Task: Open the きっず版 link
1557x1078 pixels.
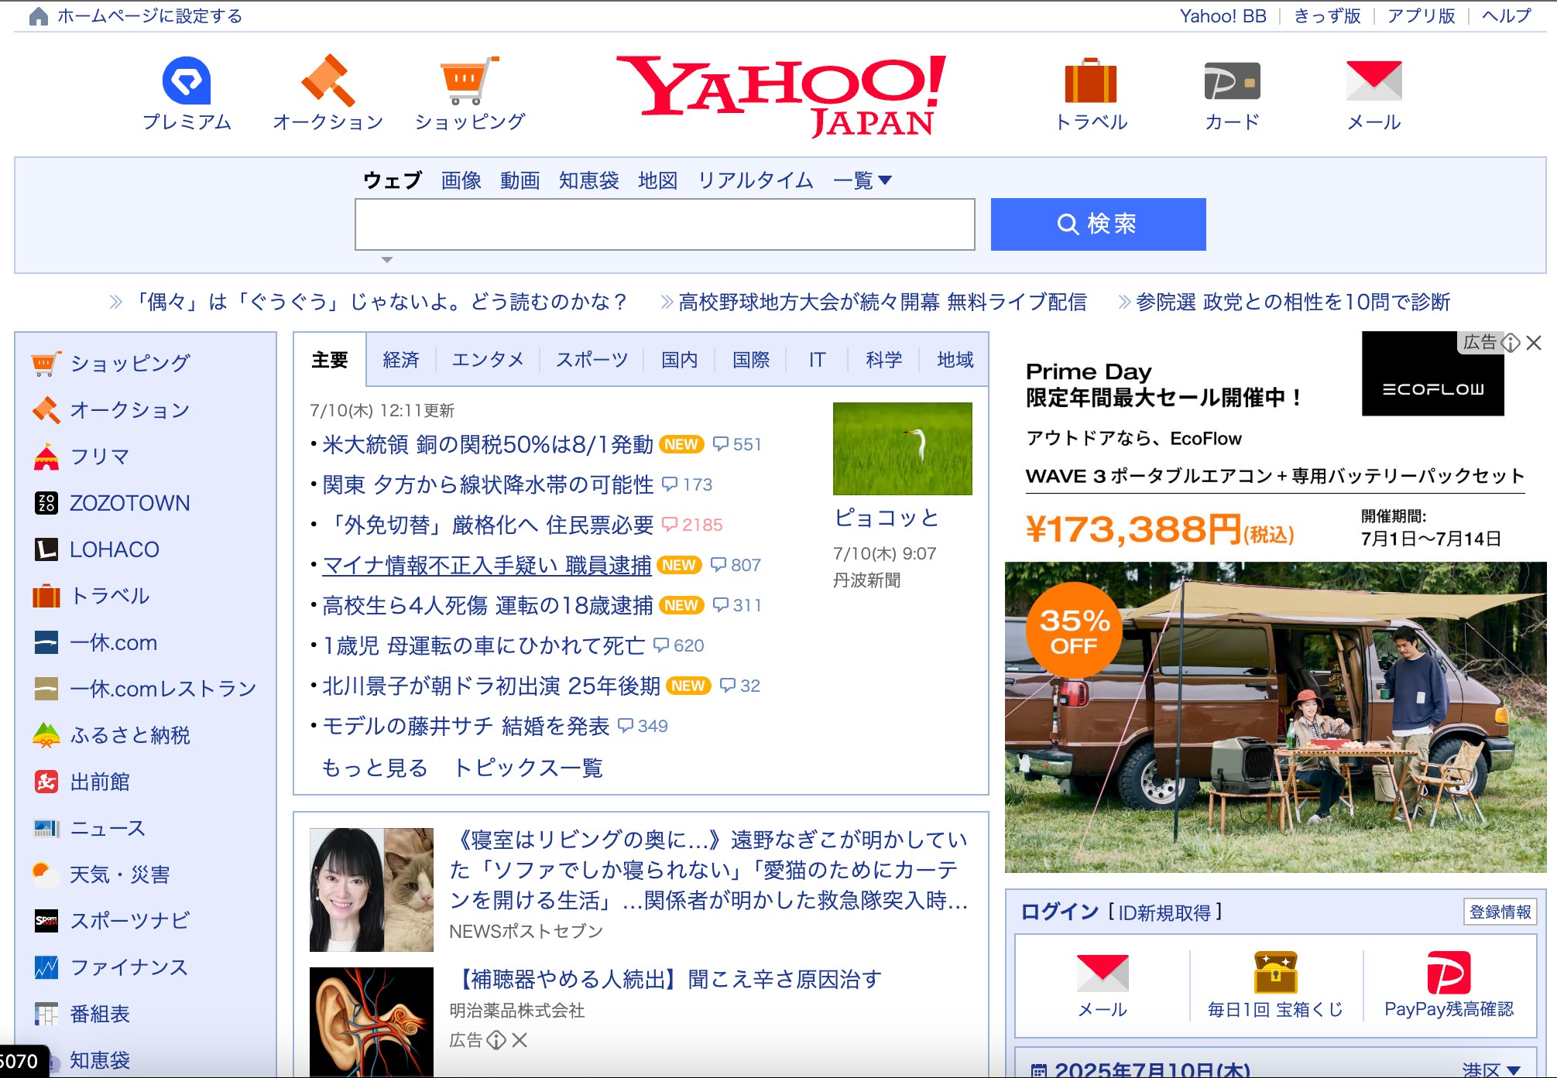Action: point(1327,16)
